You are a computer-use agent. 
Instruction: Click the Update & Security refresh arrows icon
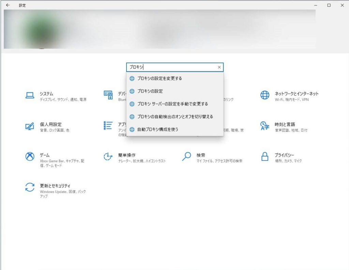(x=30, y=187)
